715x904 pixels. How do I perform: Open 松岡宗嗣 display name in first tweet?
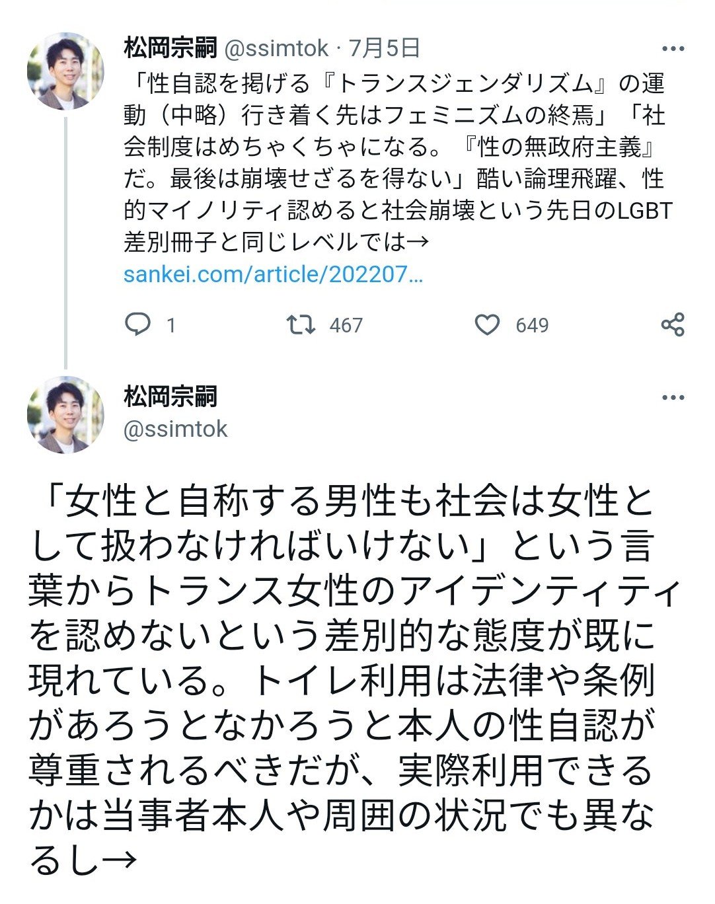tap(170, 48)
